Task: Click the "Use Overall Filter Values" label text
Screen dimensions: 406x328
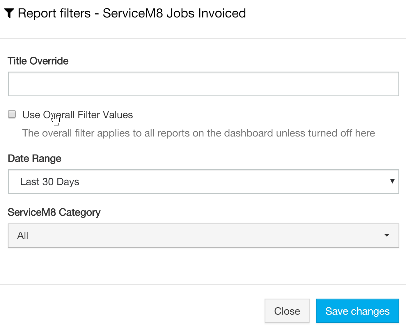Action: tap(77, 115)
